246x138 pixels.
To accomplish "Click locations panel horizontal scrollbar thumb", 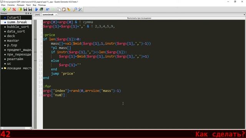I will 14,128.
